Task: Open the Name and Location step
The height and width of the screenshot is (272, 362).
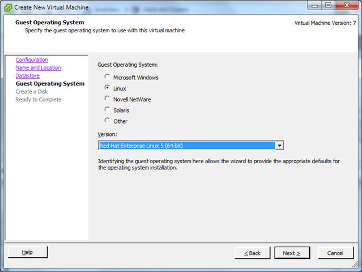Action: (x=38, y=68)
